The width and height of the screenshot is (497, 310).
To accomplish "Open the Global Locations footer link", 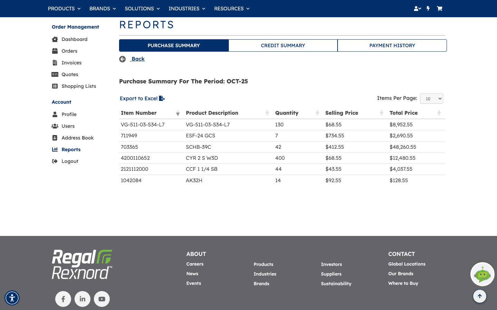I will tap(407, 264).
